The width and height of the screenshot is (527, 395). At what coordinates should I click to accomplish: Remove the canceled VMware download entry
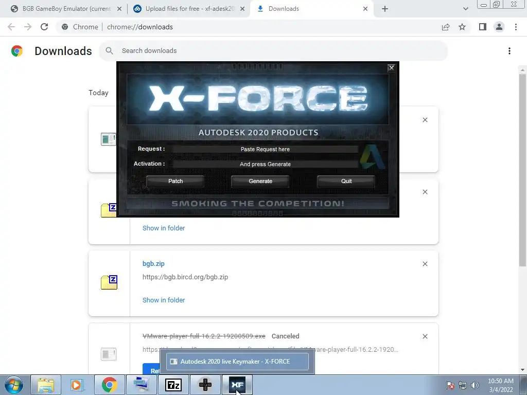click(x=425, y=336)
